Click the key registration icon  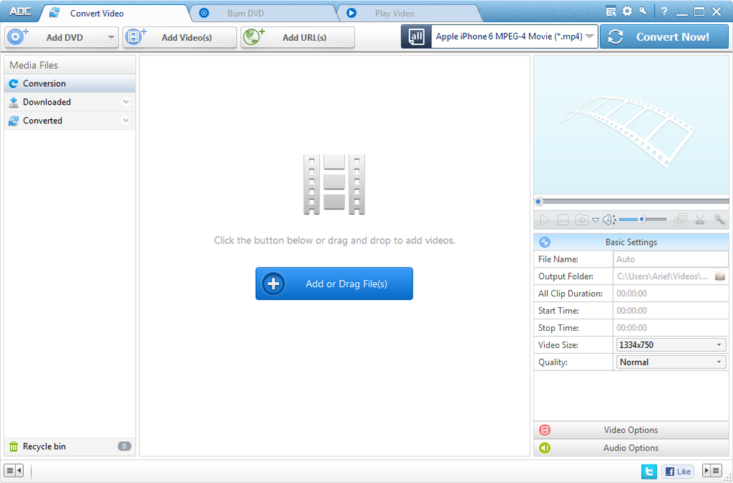(x=643, y=11)
